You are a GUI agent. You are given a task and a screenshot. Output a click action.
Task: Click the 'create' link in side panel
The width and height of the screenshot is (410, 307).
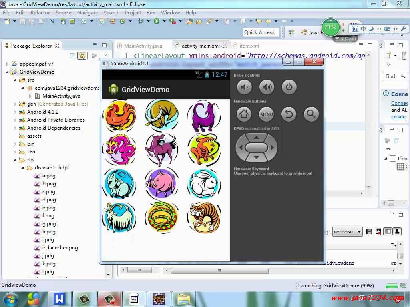[398, 117]
